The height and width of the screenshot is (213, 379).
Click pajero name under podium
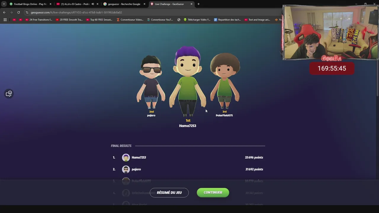coord(151,115)
